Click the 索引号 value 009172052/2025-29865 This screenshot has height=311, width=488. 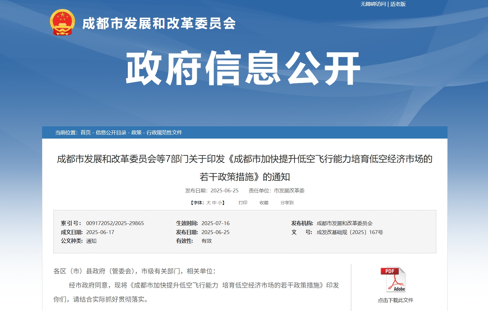point(115,223)
